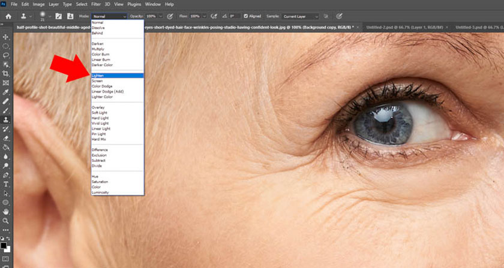The height and width of the screenshot is (268, 504).
Task: Select the Eyedropper tool
Action: 6,92
